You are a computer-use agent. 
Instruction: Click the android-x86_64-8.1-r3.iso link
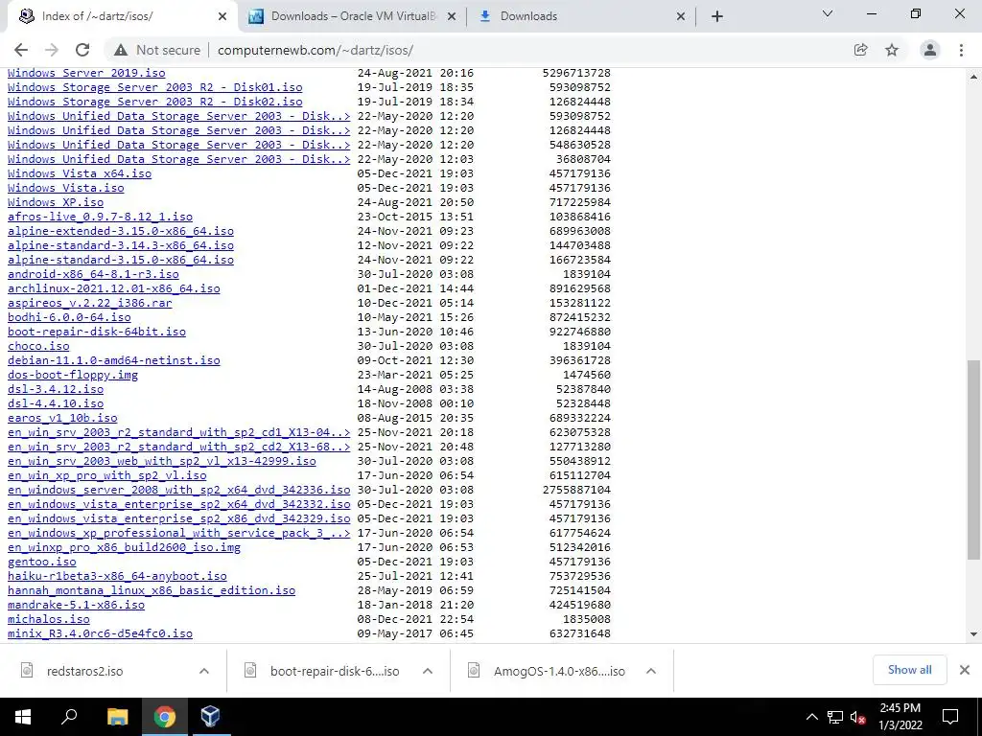pos(93,274)
